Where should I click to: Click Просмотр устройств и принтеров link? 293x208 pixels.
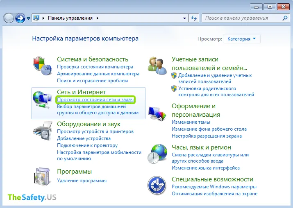coord(95,131)
